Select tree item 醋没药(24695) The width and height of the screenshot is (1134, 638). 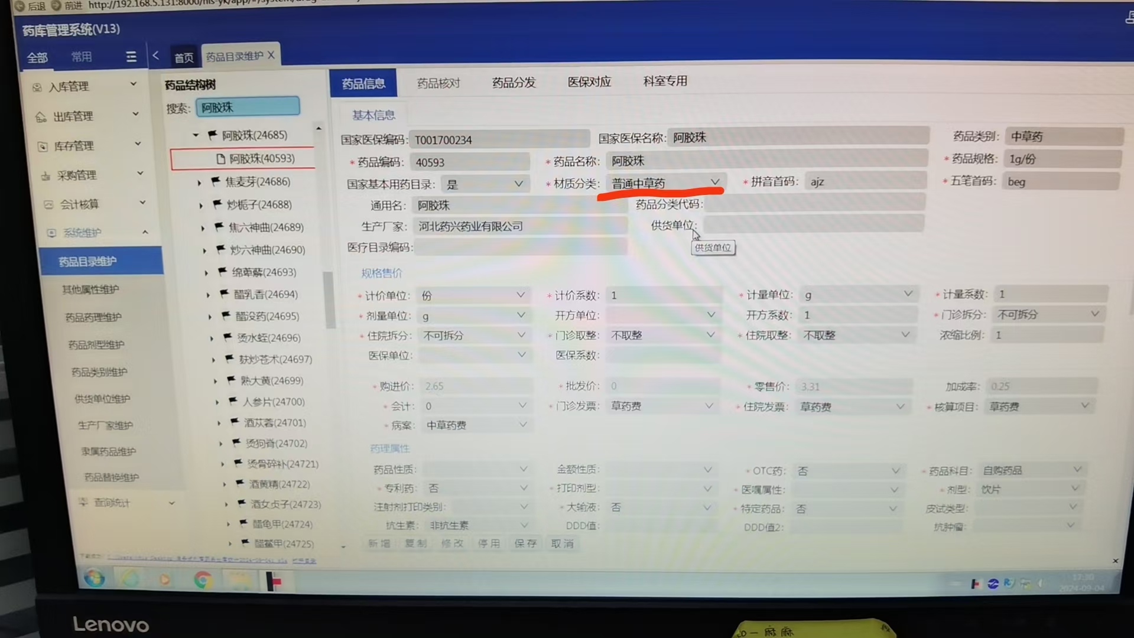click(267, 317)
